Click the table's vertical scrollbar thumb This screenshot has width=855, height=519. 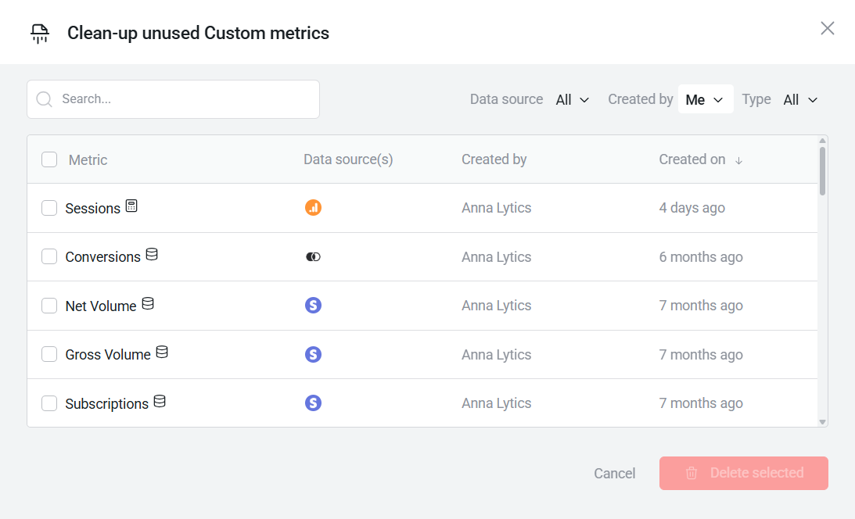coord(822,170)
